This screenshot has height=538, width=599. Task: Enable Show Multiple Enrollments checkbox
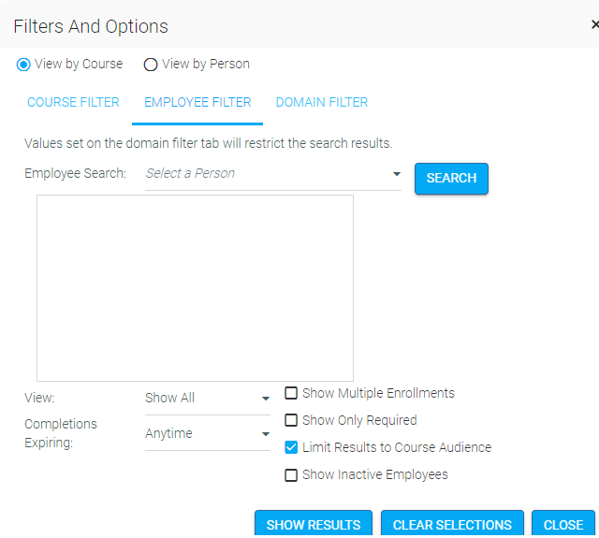[291, 393]
